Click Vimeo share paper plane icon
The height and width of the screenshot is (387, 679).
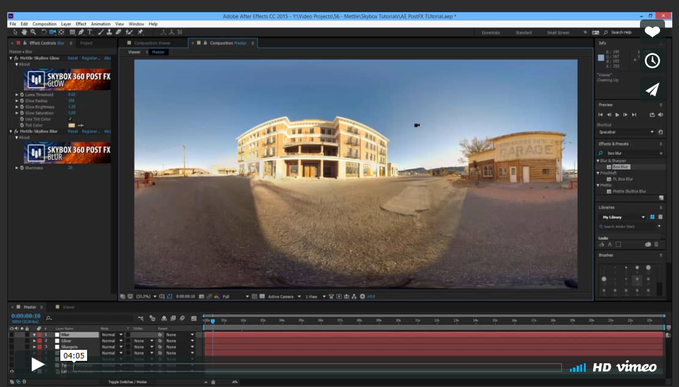(652, 89)
